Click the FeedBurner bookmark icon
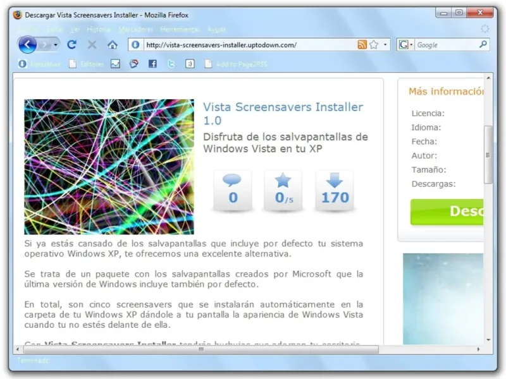Screen dimensions: 506x379 tap(134, 64)
